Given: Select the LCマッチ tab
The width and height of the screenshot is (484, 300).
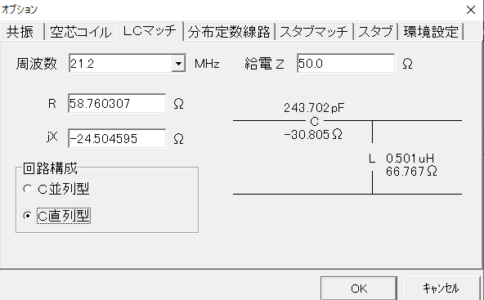Looking at the screenshot, I should [x=150, y=30].
